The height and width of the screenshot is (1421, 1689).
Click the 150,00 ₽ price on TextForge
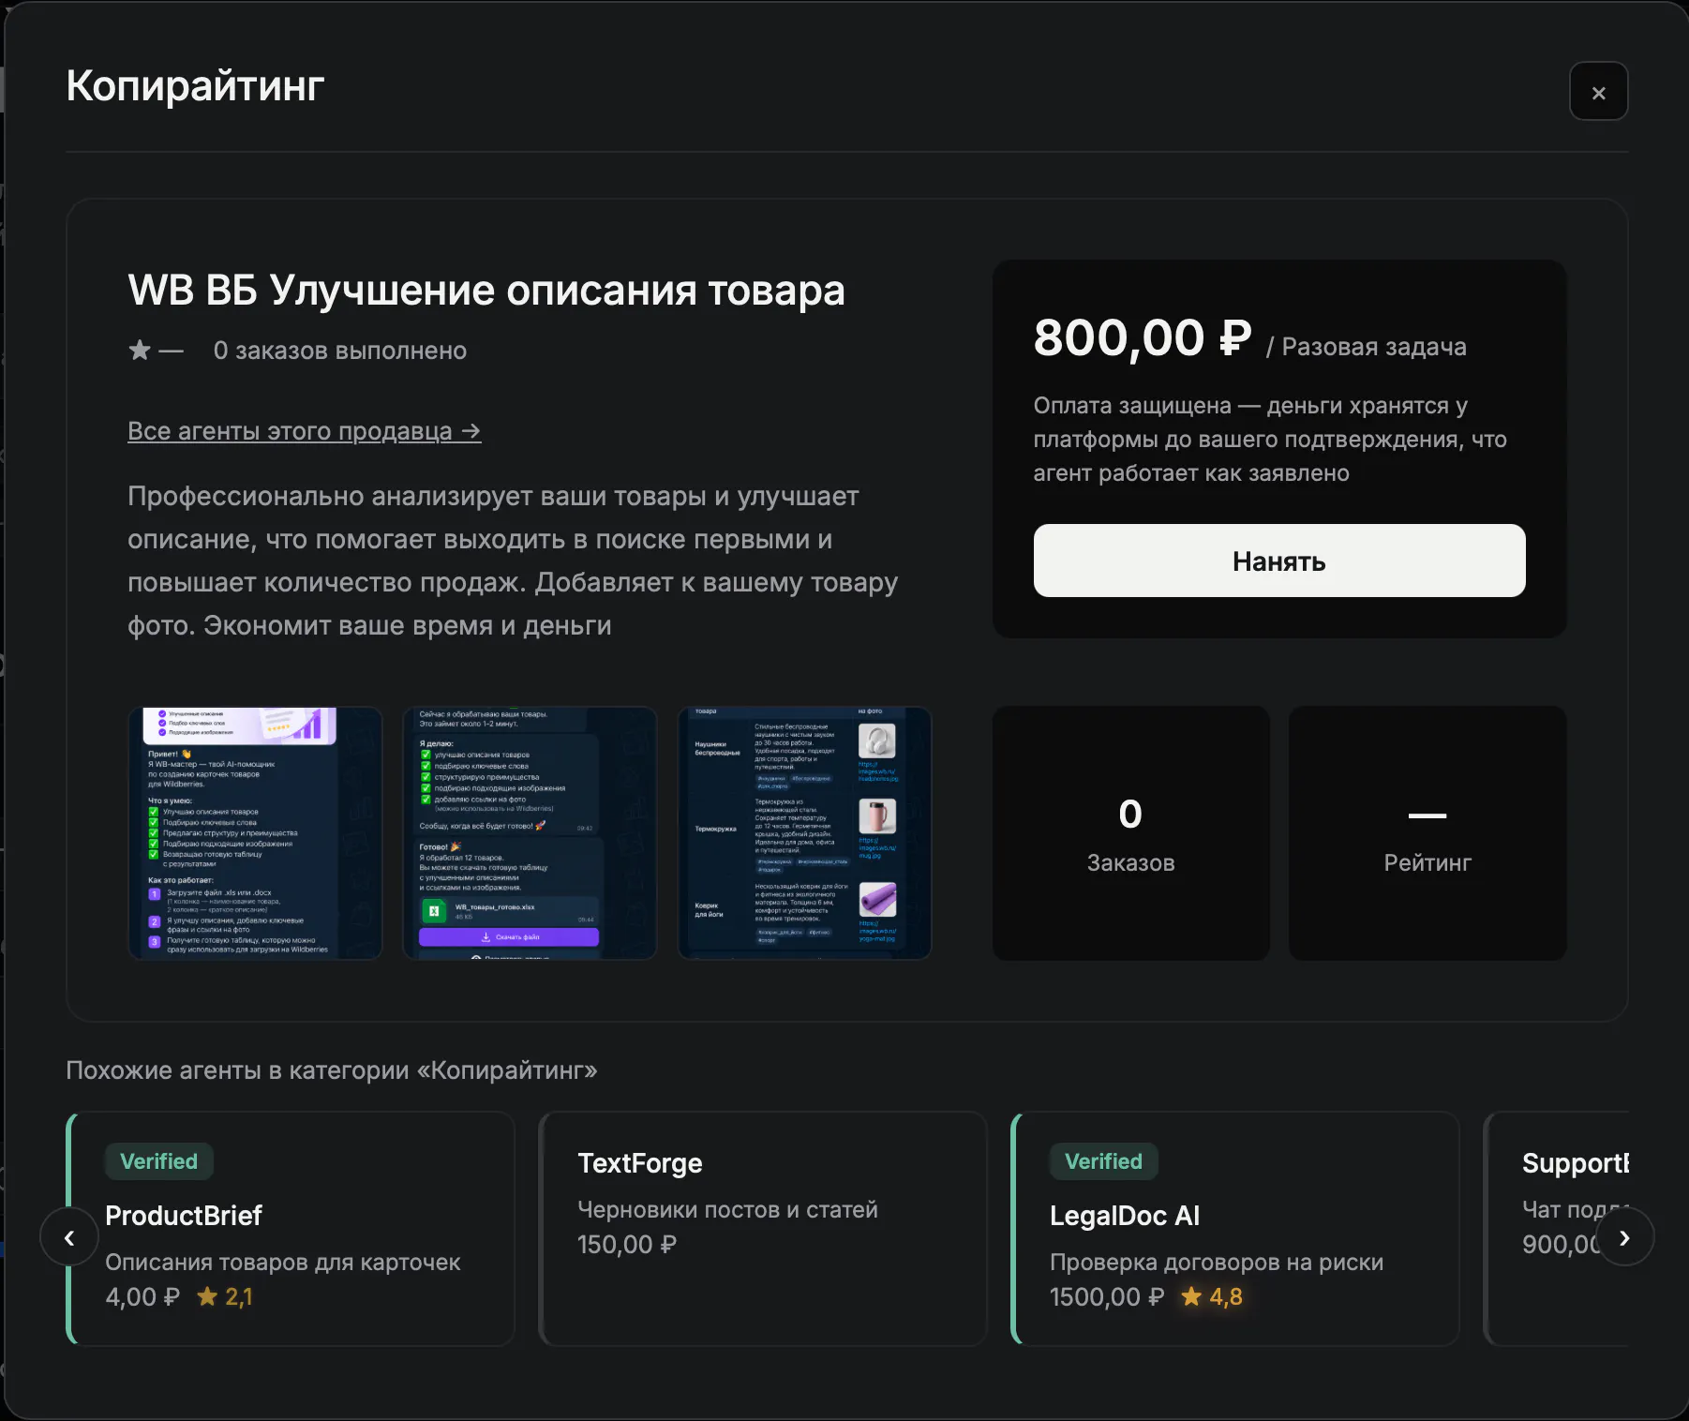[627, 1245]
